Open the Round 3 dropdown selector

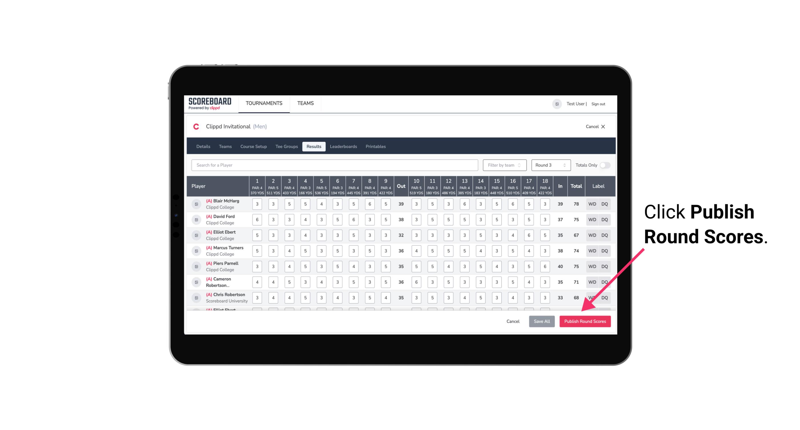[x=550, y=165]
